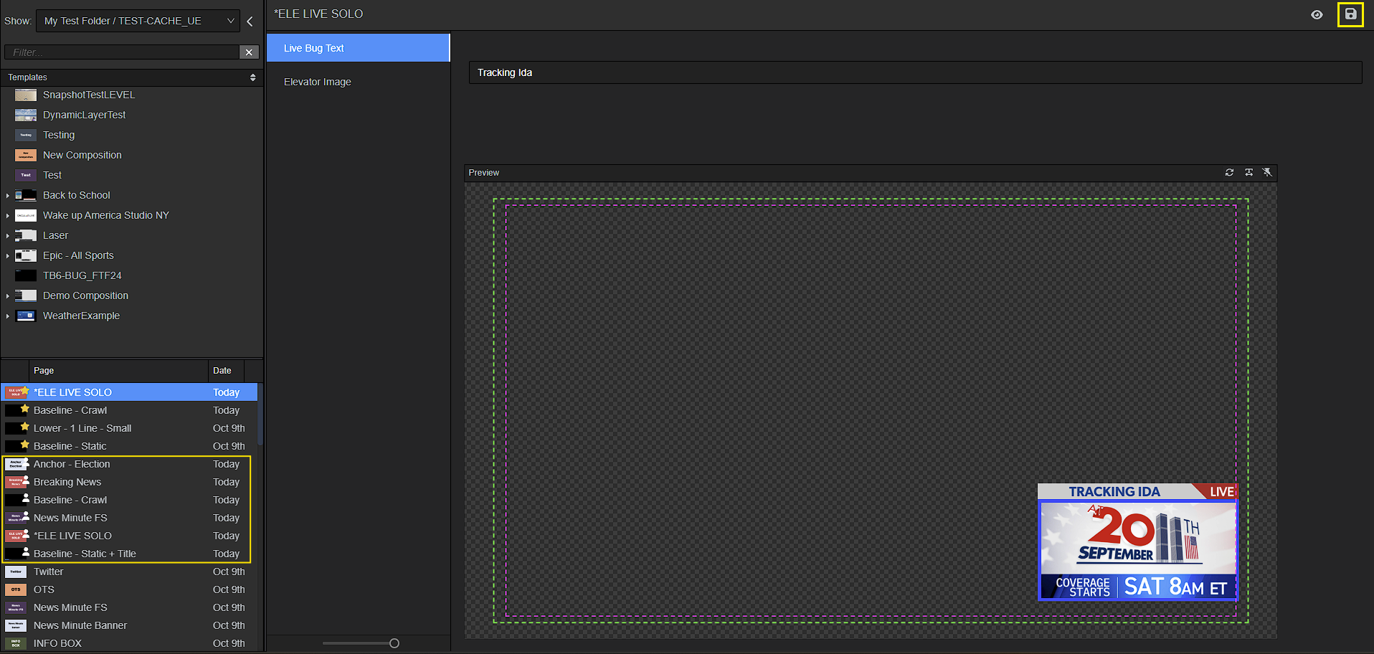Expand the WeatherExample template
1374x654 pixels.
8,316
